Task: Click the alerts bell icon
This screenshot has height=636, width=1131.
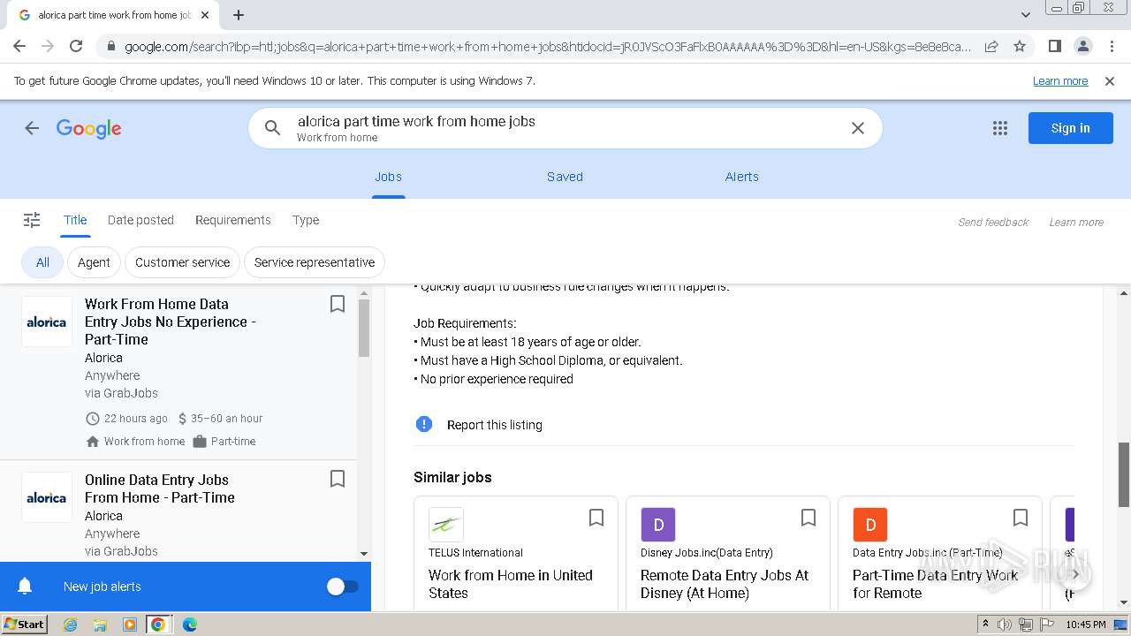Action: tap(25, 587)
